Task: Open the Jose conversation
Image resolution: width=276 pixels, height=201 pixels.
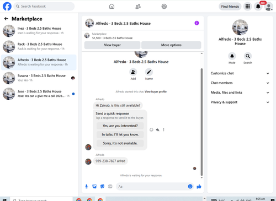Action: tap(39, 94)
